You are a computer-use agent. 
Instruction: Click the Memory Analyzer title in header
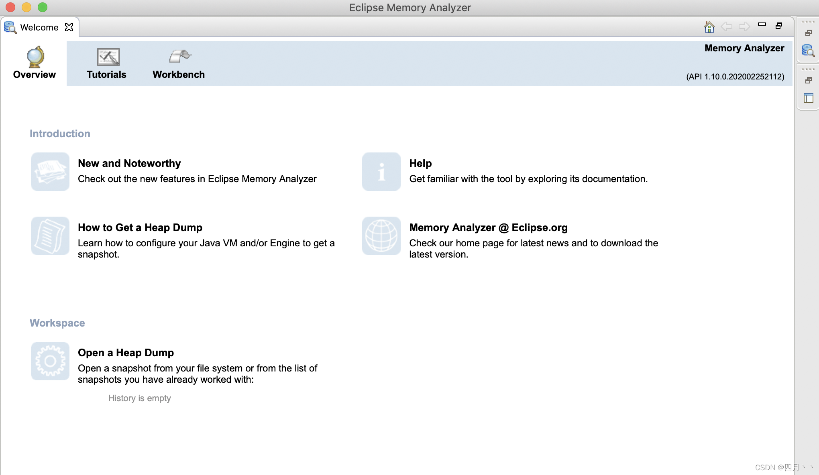click(744, 48)
